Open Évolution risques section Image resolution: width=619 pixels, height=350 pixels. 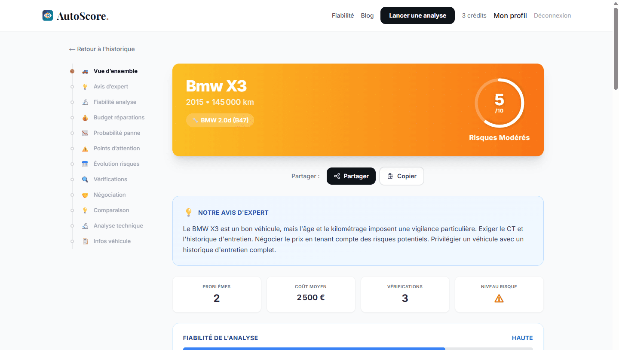[x=116, y=164]
